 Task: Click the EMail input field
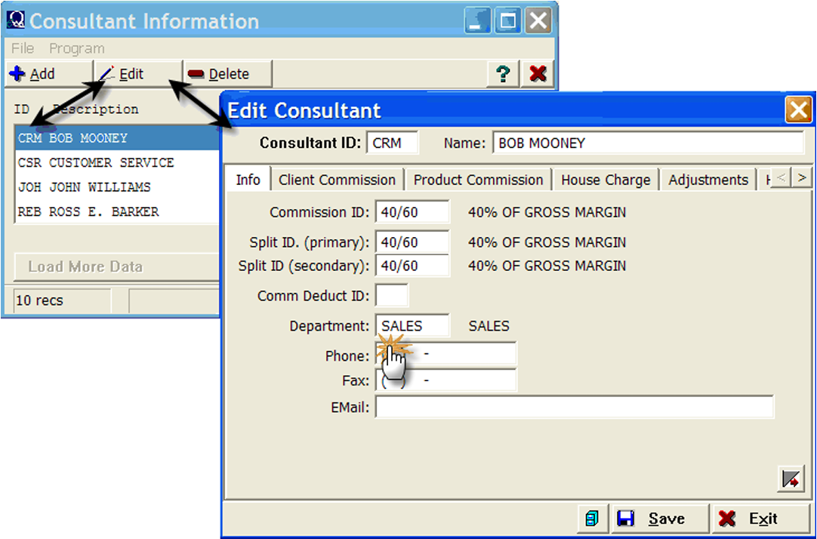click(574, 407)
